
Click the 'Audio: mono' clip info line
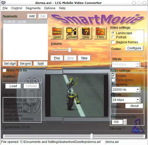(x=14, y=116)
